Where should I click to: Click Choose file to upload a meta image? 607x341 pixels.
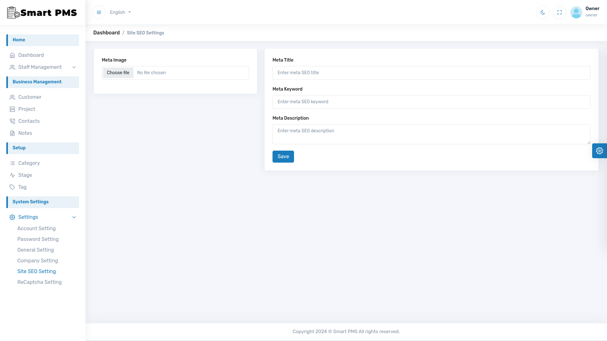point(118,72)
